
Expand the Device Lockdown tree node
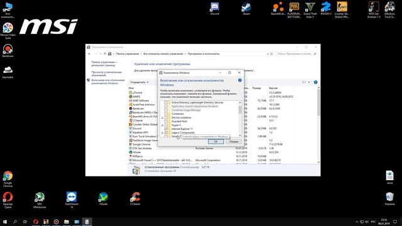click(x=162, y=117)
